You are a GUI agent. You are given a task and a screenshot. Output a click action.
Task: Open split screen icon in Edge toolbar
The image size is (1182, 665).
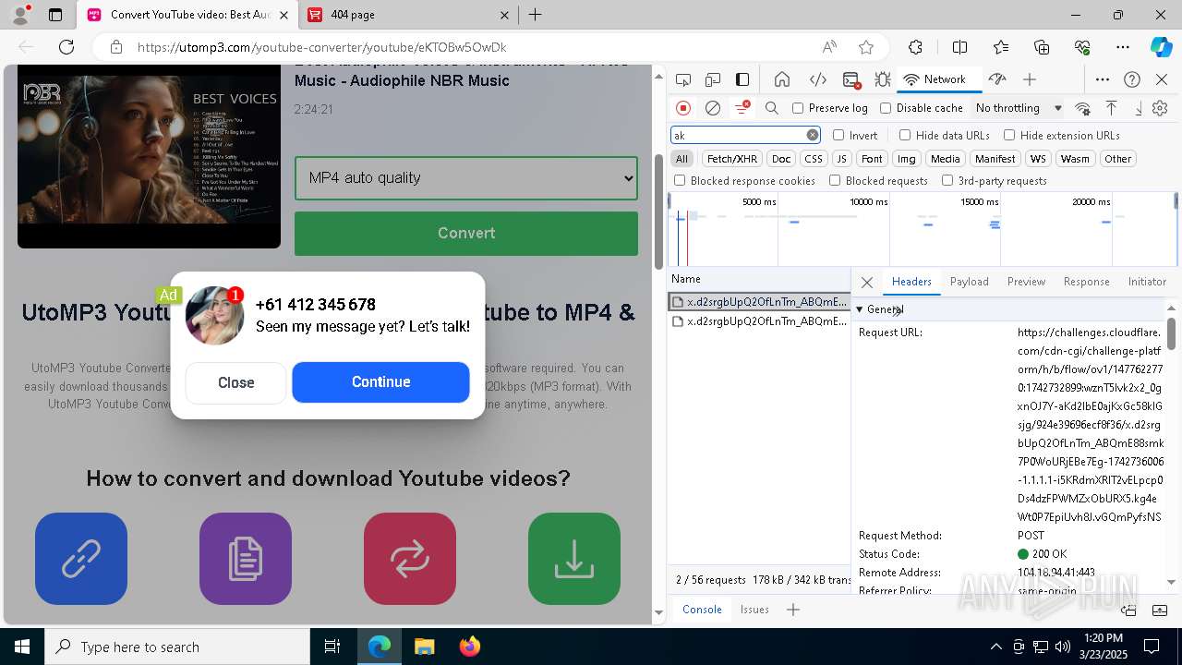pyautogui.click(x=959, y=47)
